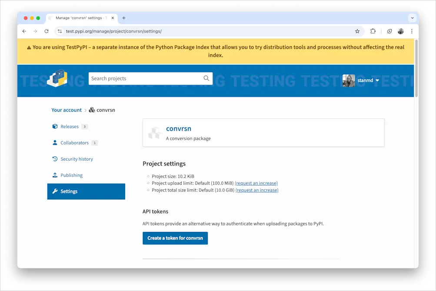This screenshot has width=436, height=291.
Task: Open the Chrome three-dot menu
Action: (x=412, y=31)
